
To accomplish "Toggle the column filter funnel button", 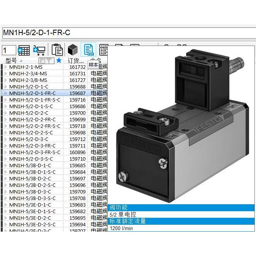I will 47,61.
